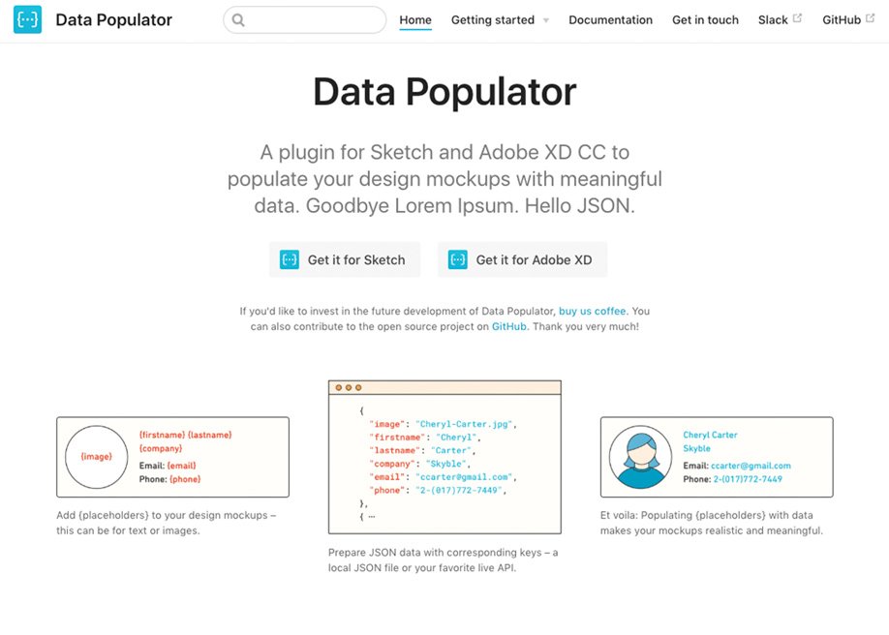Image resolution: width=889 pixels, height=635 pixels.
Task: Open the Getting started menu item
Action: click(492, 20)
